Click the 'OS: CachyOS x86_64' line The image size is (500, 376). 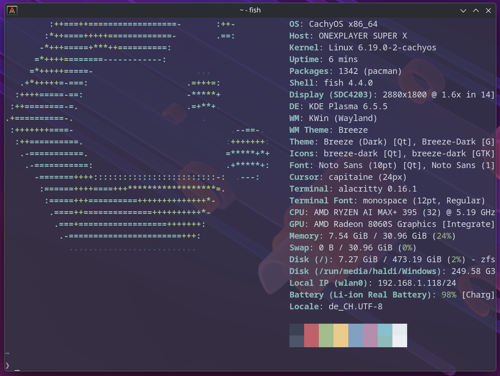click(x=334, y=24)
